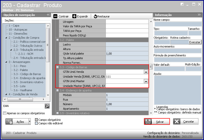This screenshot has width=204, height=140.
Task: Collapse the 3 - Armazenagem tree node
Action: click(x=6, y=62)
